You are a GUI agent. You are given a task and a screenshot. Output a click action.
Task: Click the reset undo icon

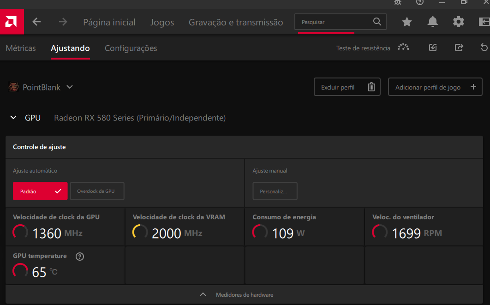pyautogui.click(x=484, y=48)
